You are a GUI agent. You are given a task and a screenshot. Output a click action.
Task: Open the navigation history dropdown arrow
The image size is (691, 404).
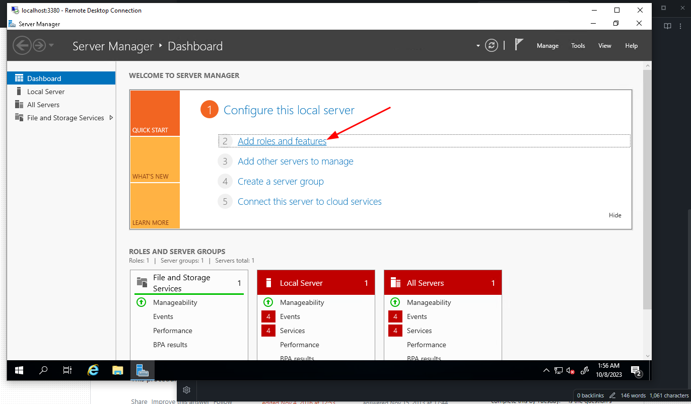pos(51,46)
